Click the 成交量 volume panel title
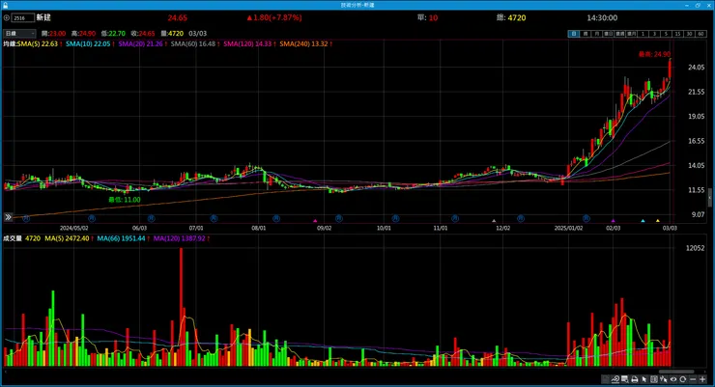Viewport: 715px width, 387px height. click(13, 238)
